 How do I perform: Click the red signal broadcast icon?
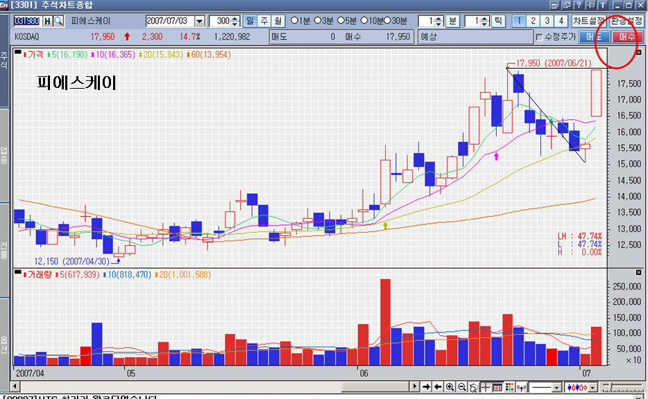522,387
